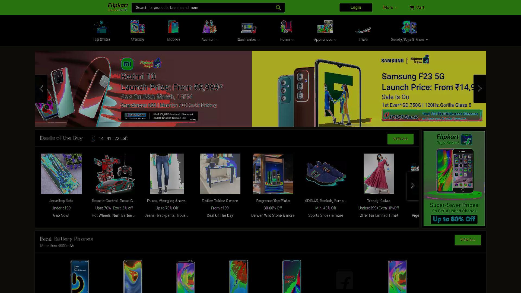Viewport: 521px width, 293px height.
Task: Select the Grocery label
Action: click(138, 39)
